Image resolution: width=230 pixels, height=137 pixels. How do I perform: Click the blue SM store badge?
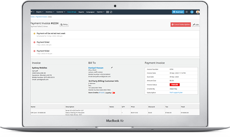(192, 12)
